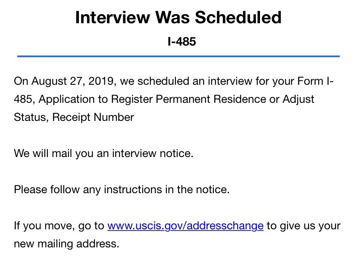357x262 pixels.
Task: Click "Please follow any instructions in the notice"
Action: [x=122, y=190]
